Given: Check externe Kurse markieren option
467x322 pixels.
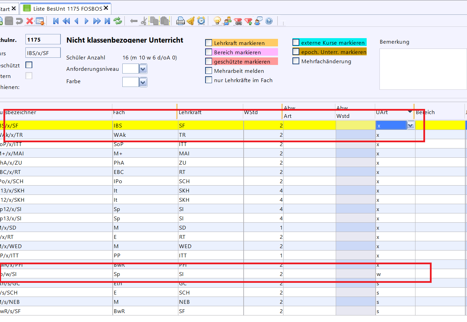Looking at the screenshot, I should coord(296,43).
